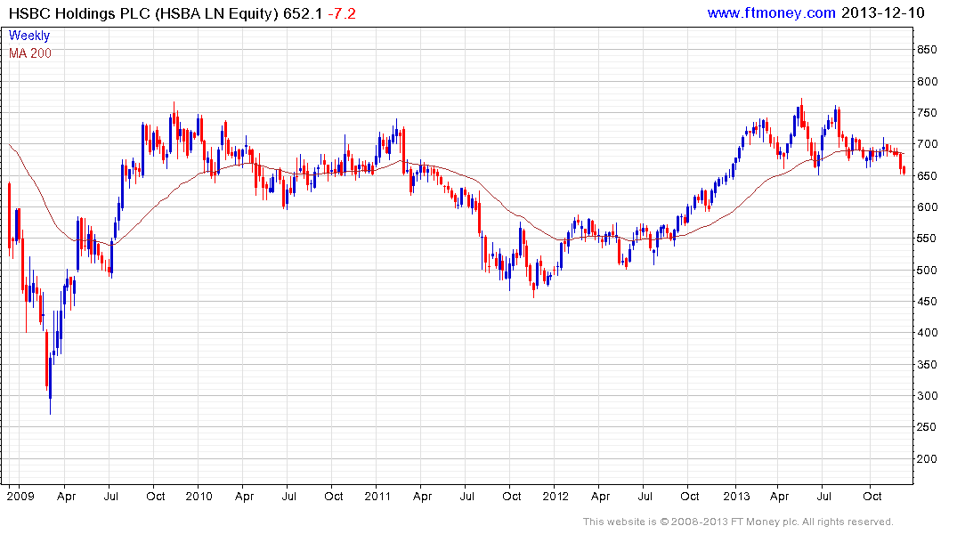Click the 300 price axis label
The height and width of the screenshot is (534, 957).
pyautogui.click(x=927, y=395)
